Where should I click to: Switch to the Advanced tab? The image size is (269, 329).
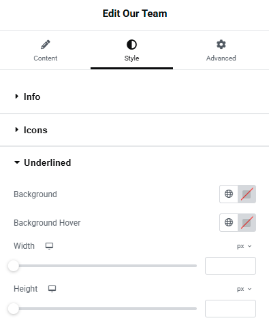pos(221,50)
